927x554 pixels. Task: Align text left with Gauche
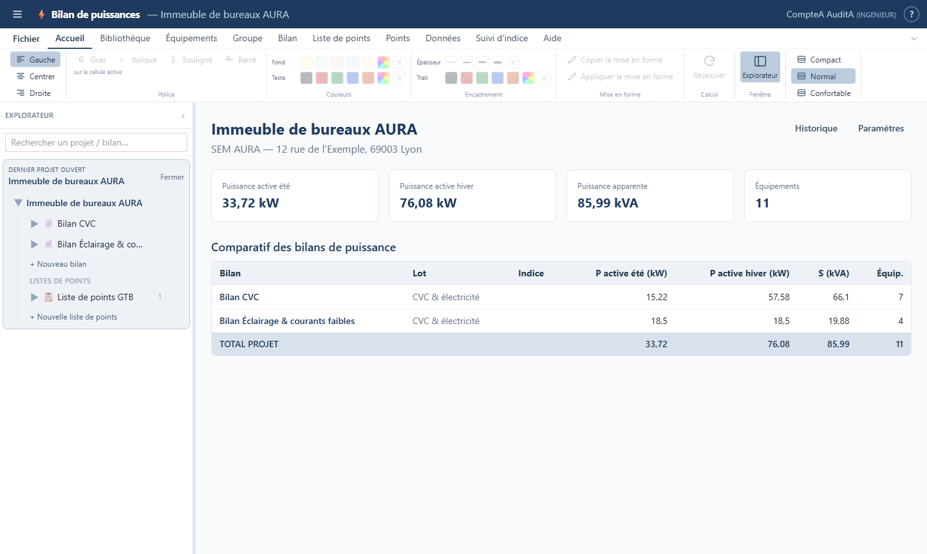coord(35,59)
